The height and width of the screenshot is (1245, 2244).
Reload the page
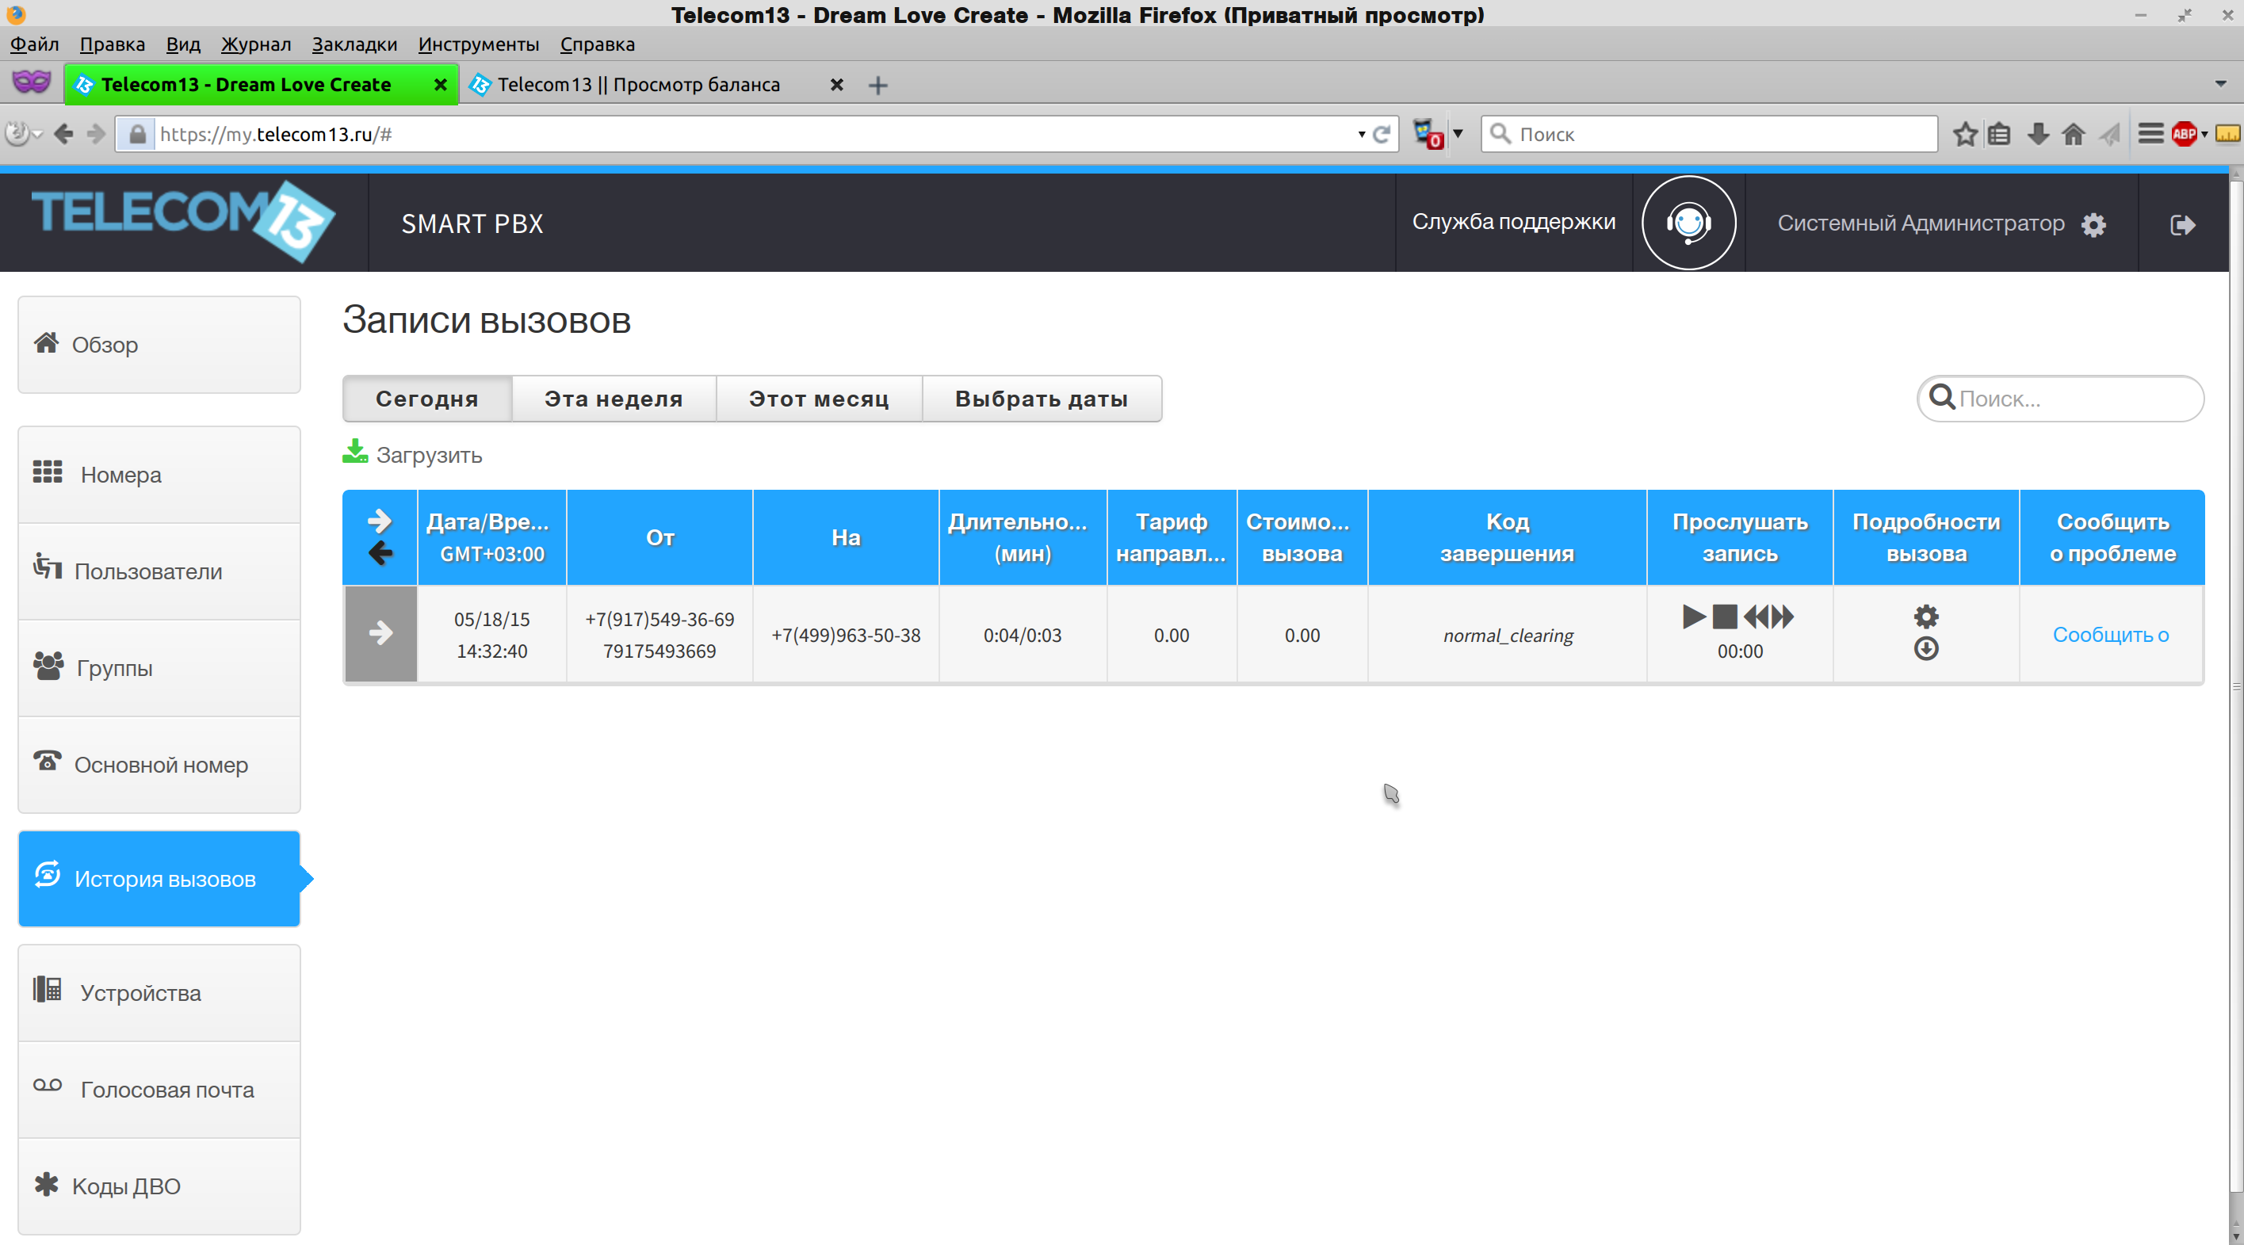(x=1382, y=134)
